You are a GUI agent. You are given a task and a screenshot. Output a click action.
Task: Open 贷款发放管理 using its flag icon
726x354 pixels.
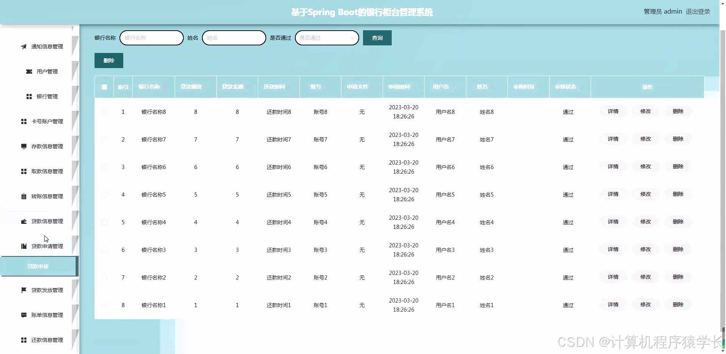coord(23,290)
